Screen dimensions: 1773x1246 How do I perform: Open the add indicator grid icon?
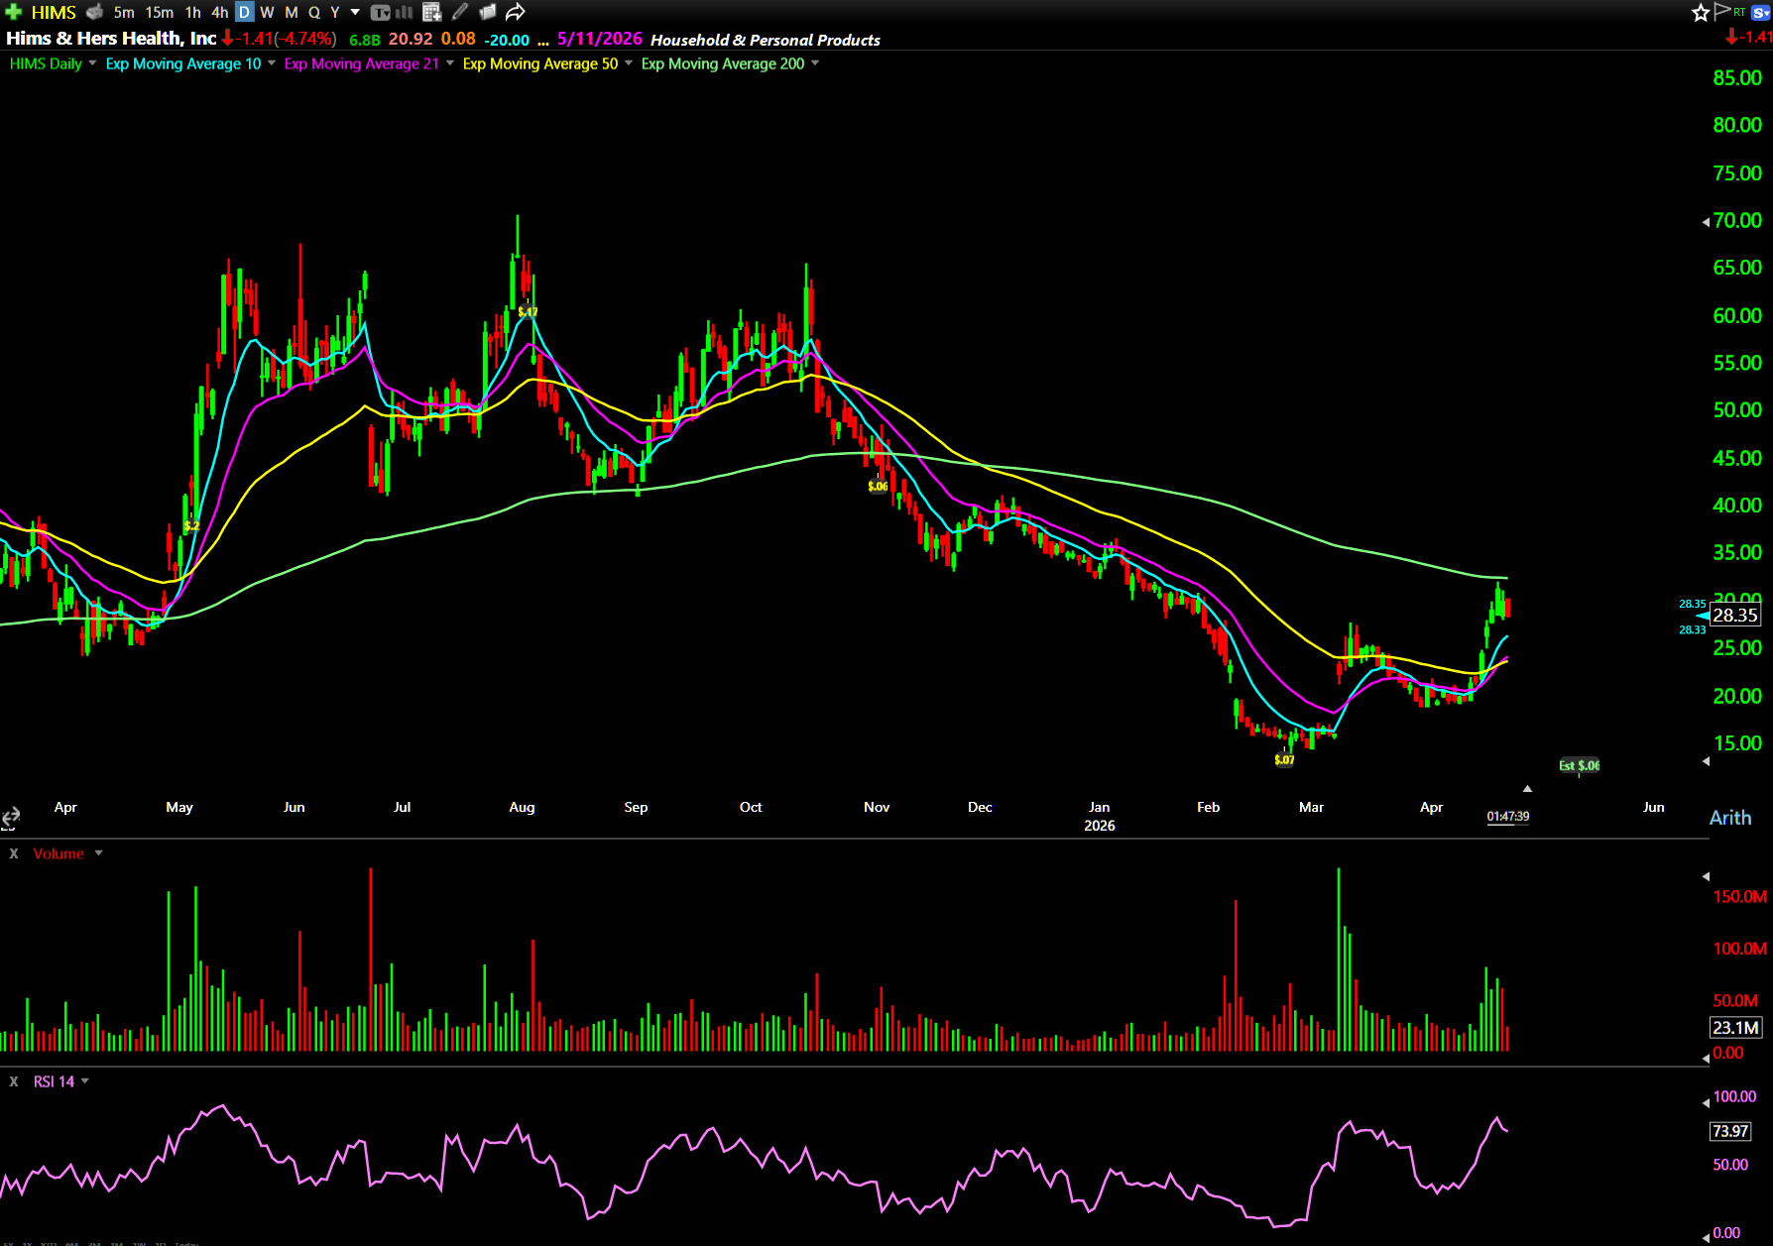431,12
